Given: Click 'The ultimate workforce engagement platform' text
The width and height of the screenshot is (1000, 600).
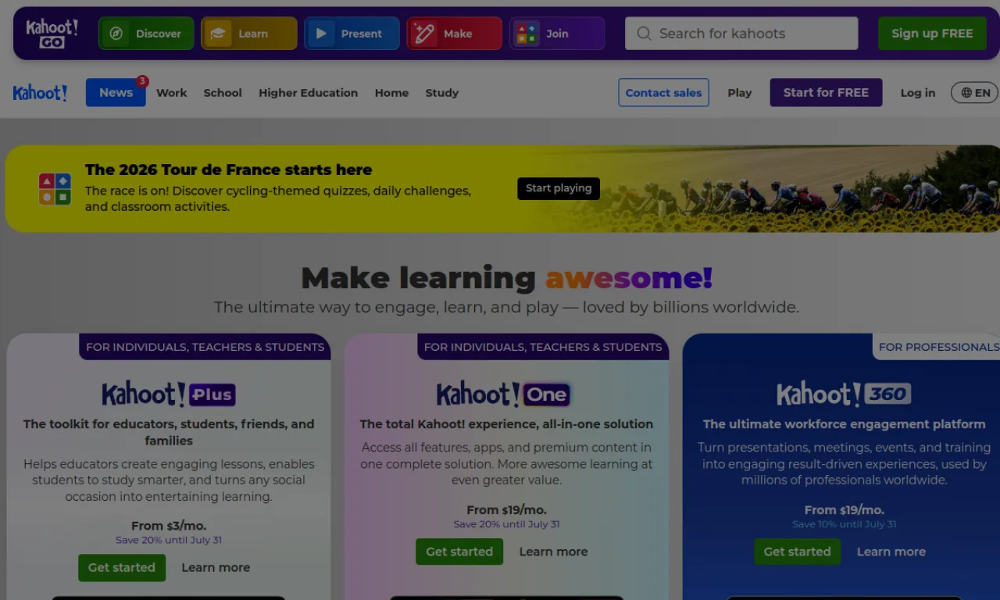Looking at the screenshot, I should pos(844,424).
